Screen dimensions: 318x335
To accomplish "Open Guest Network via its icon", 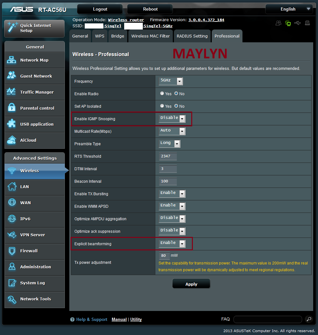I will (12, 76).
